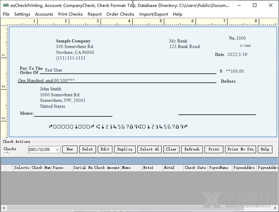
Task: Click the Print No Stub button
Action: [240, 149]
